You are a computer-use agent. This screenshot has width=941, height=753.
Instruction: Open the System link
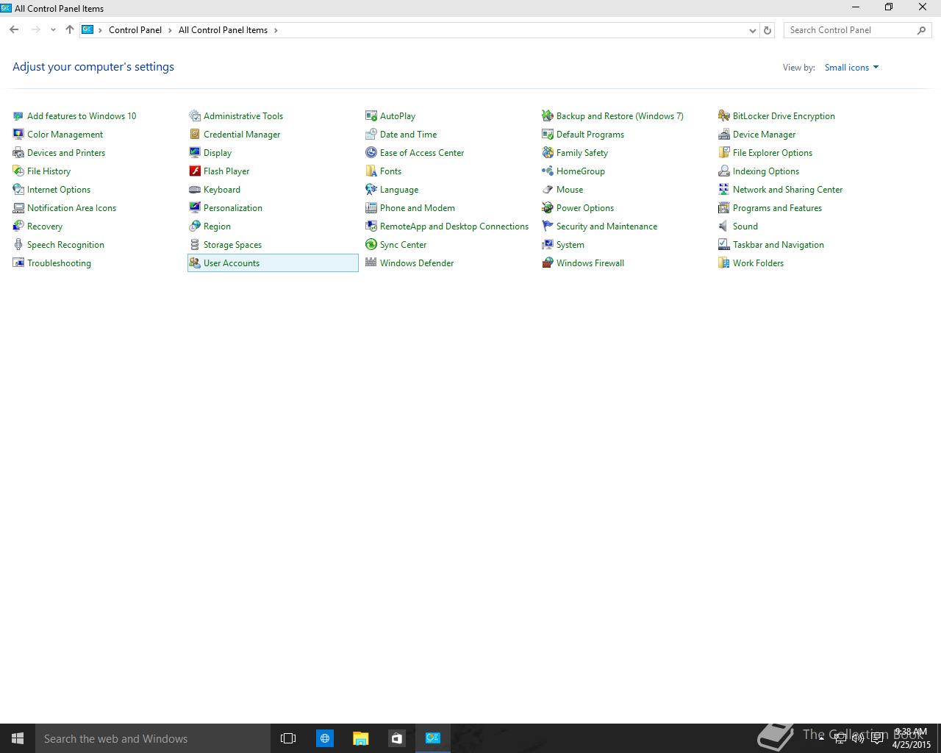click(570, 244)
